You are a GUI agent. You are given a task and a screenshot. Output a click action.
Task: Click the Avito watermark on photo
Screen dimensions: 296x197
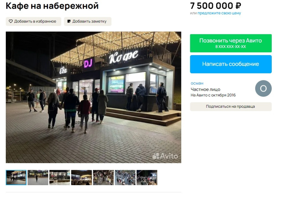coord(165,156)
